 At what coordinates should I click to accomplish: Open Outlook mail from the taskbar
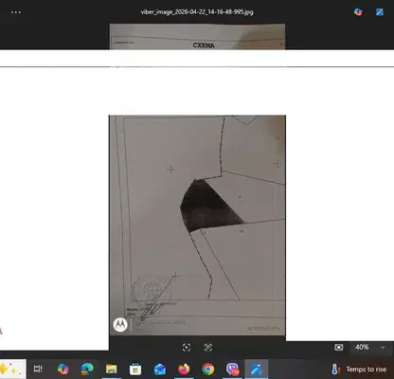coord(160,369)
